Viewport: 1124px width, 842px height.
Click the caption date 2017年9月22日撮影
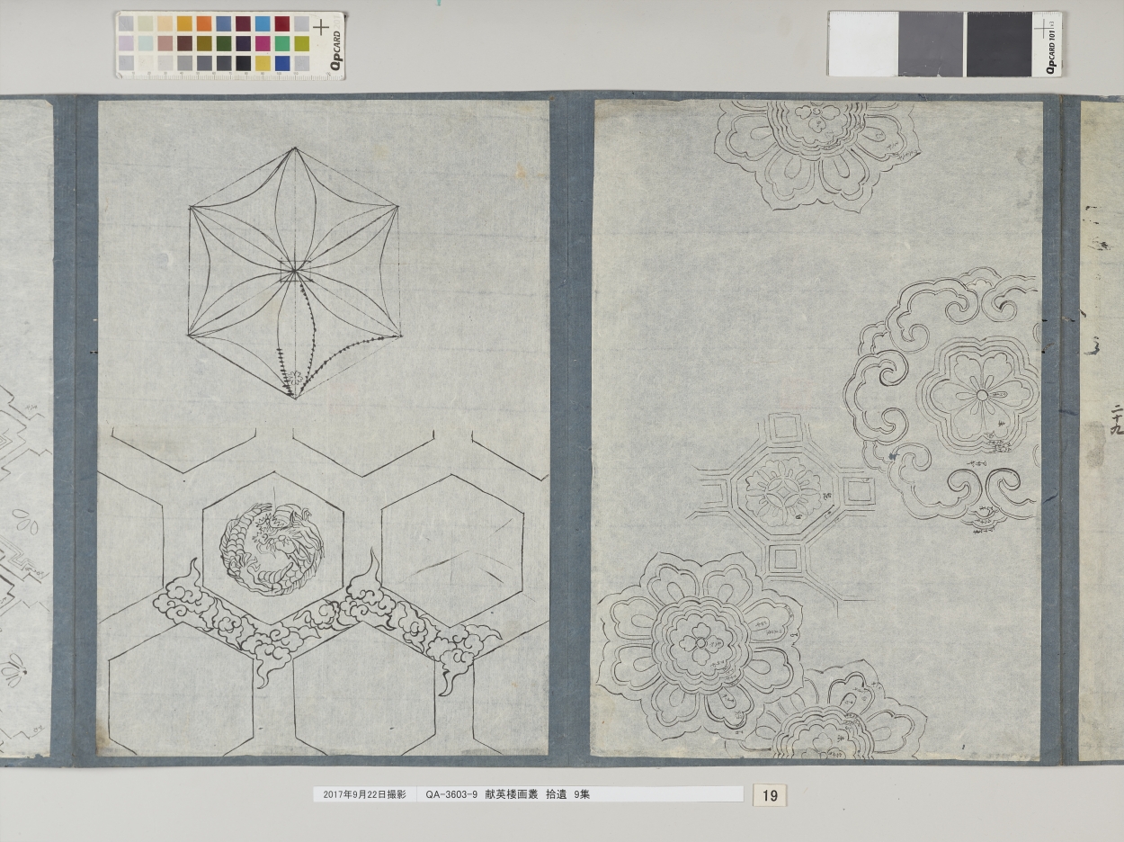tap(364, 795)
